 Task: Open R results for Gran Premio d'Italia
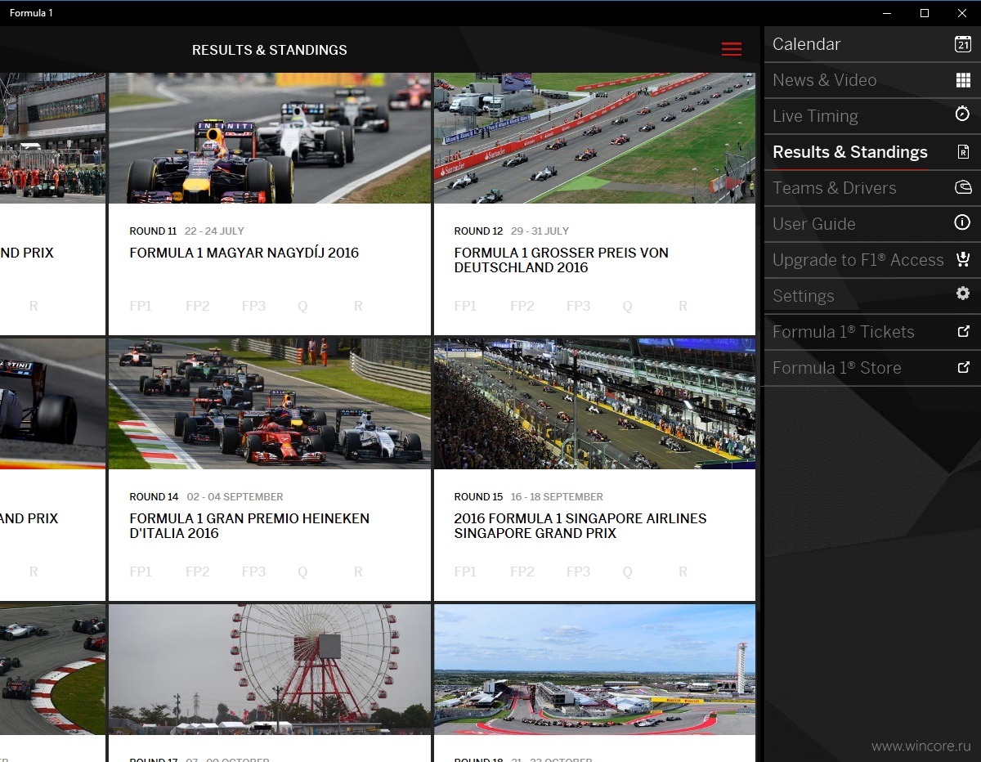pyautogui.click(x=358, y=571)
